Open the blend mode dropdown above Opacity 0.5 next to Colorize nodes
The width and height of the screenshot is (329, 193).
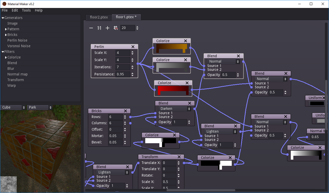(223, 61)
